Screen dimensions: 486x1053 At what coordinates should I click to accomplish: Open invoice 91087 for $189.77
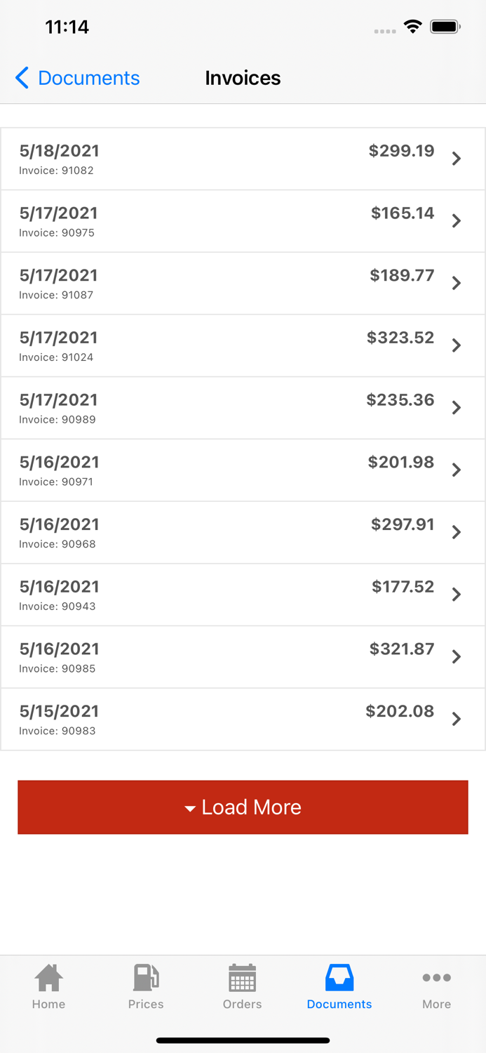(x=243, y=283)
